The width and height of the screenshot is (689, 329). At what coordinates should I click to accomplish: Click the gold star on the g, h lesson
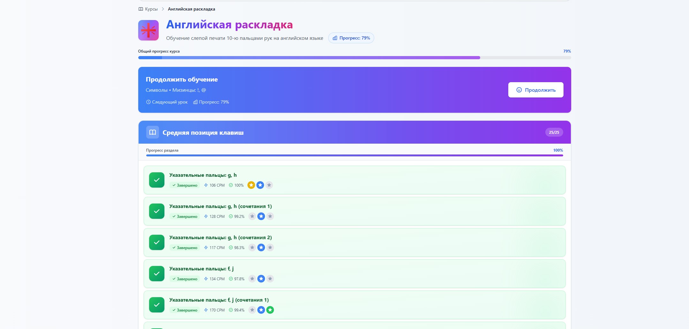[251, 185]
